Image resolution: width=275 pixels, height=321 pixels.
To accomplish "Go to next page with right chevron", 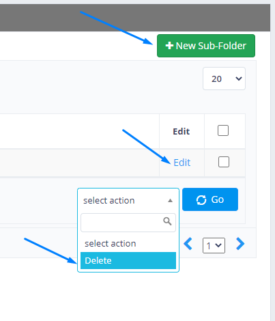I will coord(240,244).
